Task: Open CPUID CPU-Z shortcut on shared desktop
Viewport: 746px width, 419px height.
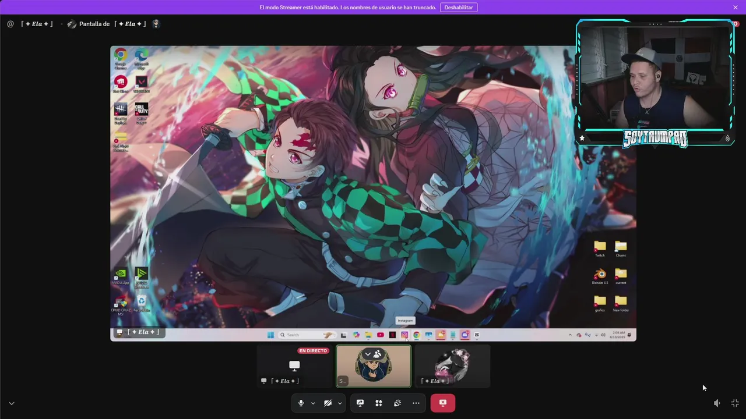Action: [120, 306]
